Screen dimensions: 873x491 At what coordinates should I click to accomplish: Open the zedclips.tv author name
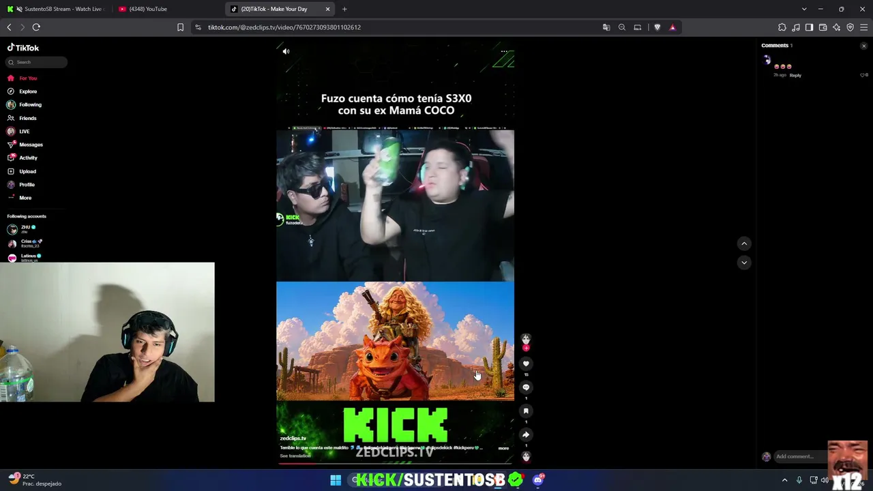293,438
